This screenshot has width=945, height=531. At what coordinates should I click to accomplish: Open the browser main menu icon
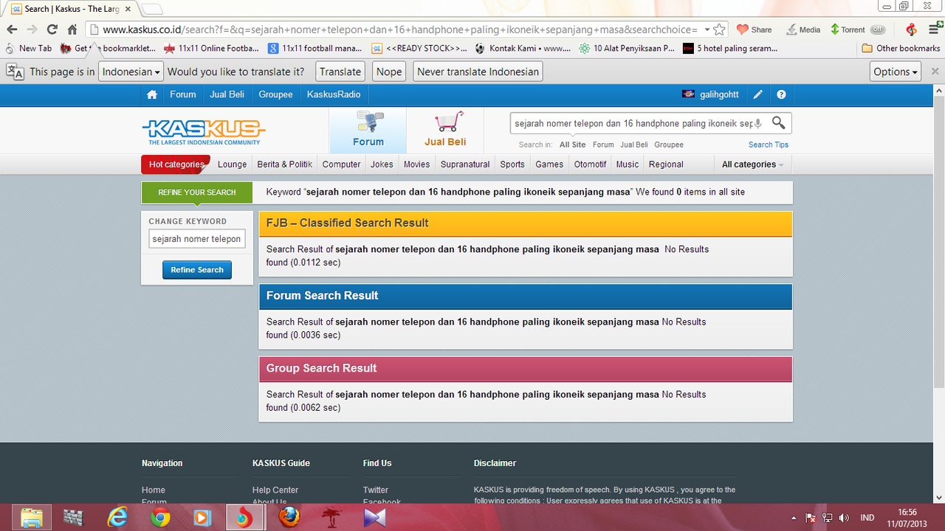click(933, 29)
